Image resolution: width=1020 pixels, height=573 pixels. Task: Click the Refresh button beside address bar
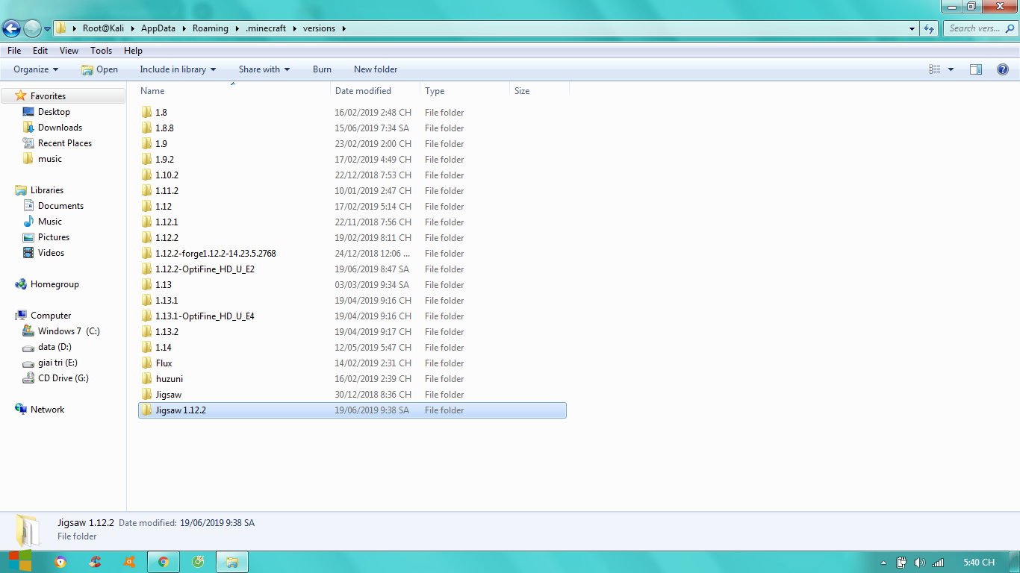tap(929, 28)
